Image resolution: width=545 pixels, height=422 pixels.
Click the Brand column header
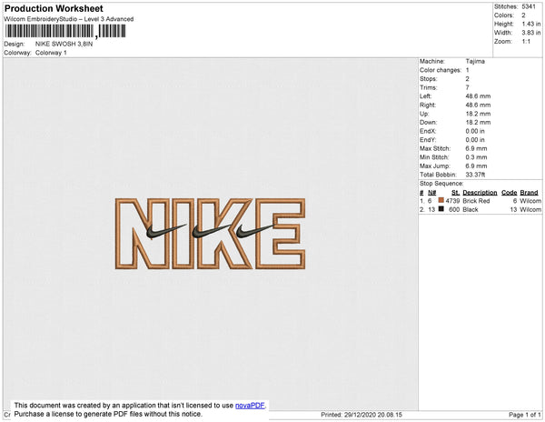tap(529, 193)
